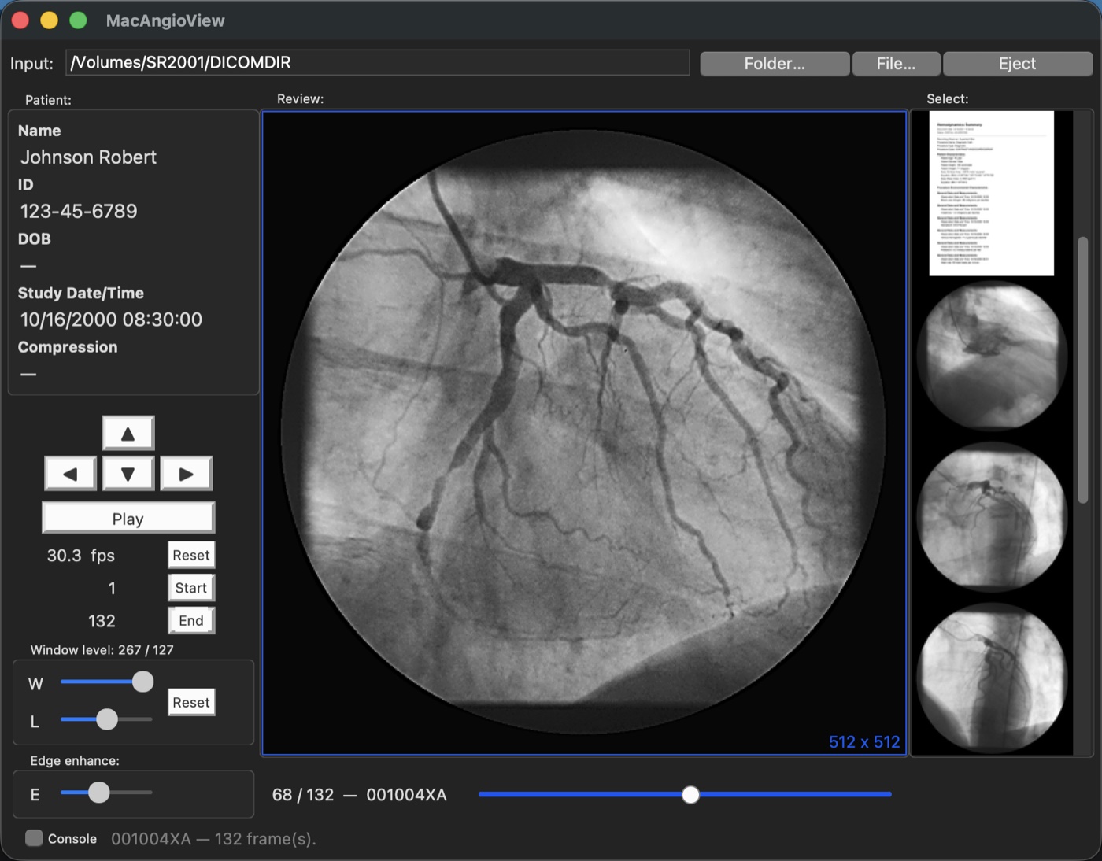Click the frame position slider handle

click(690, 795)
